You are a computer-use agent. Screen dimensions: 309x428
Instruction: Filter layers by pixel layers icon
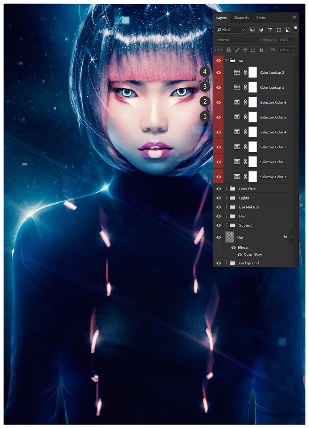[x=252, y=30]
